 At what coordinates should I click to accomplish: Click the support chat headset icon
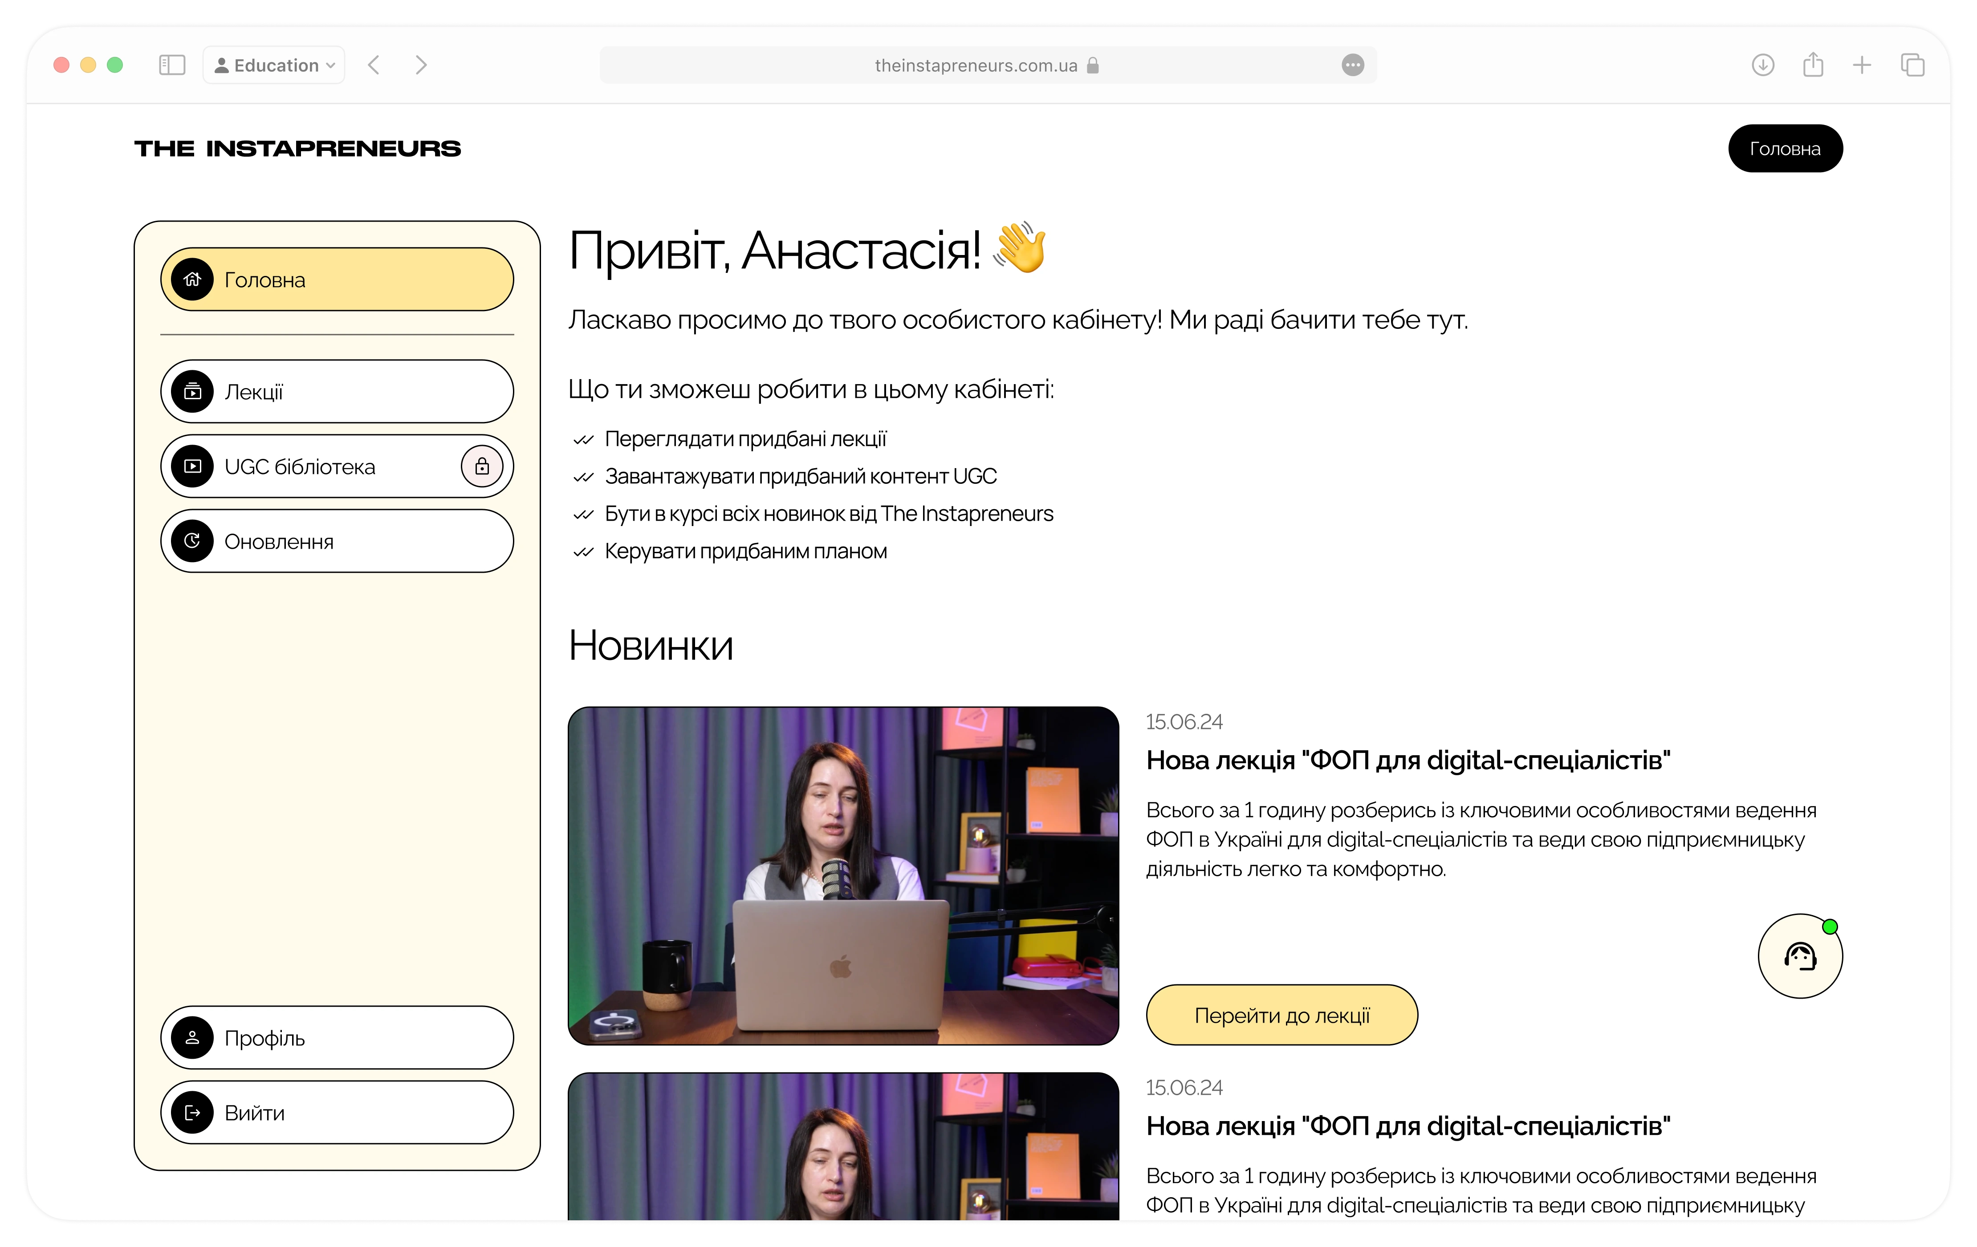(x=1800, y=956)
